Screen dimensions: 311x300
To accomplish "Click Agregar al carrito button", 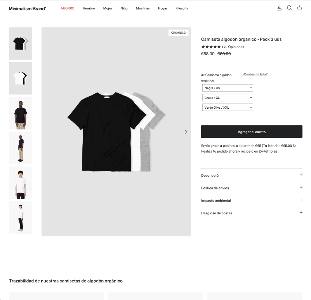I will (x=252, y=132).
